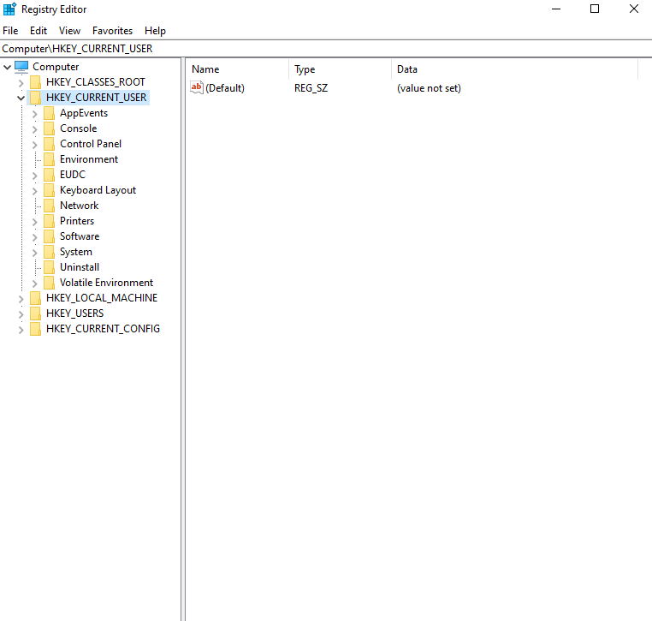The width and height of the screenshot is (652, 621).
Task: Click the Computer monitor icon
Action: pos(21,67)
